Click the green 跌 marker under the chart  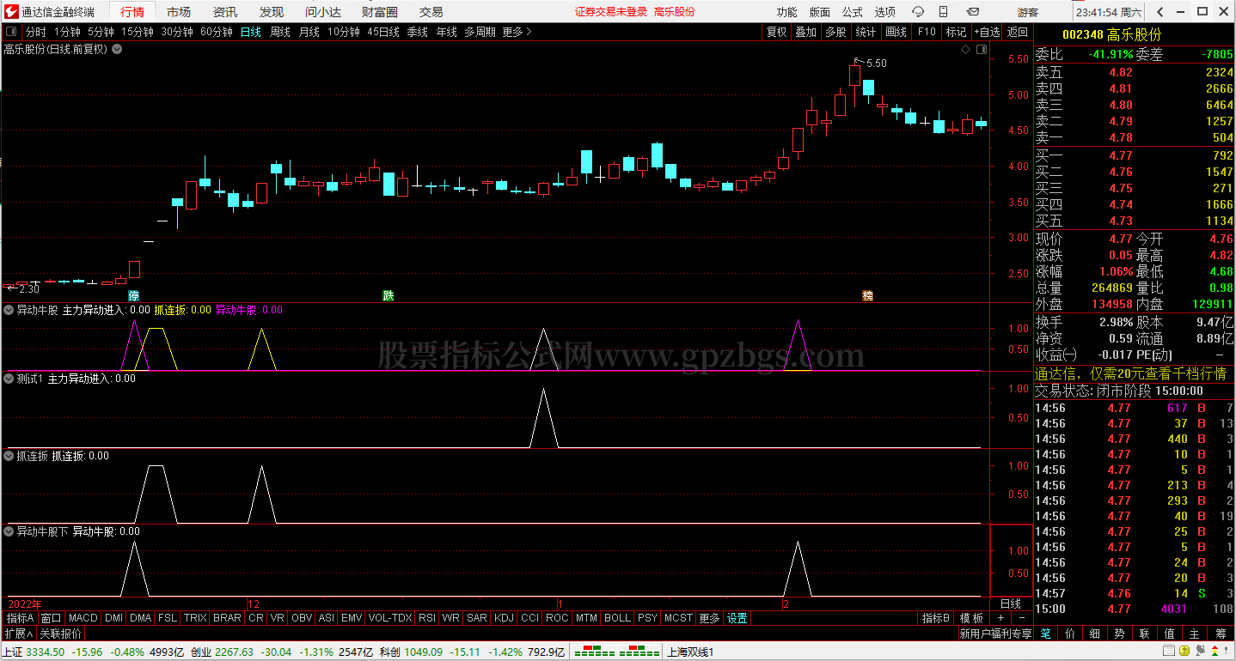[x=388, y=295]
